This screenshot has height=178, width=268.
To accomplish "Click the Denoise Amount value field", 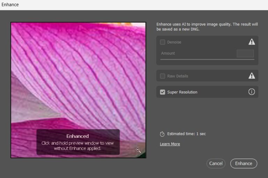I will (x=245, y=53).
